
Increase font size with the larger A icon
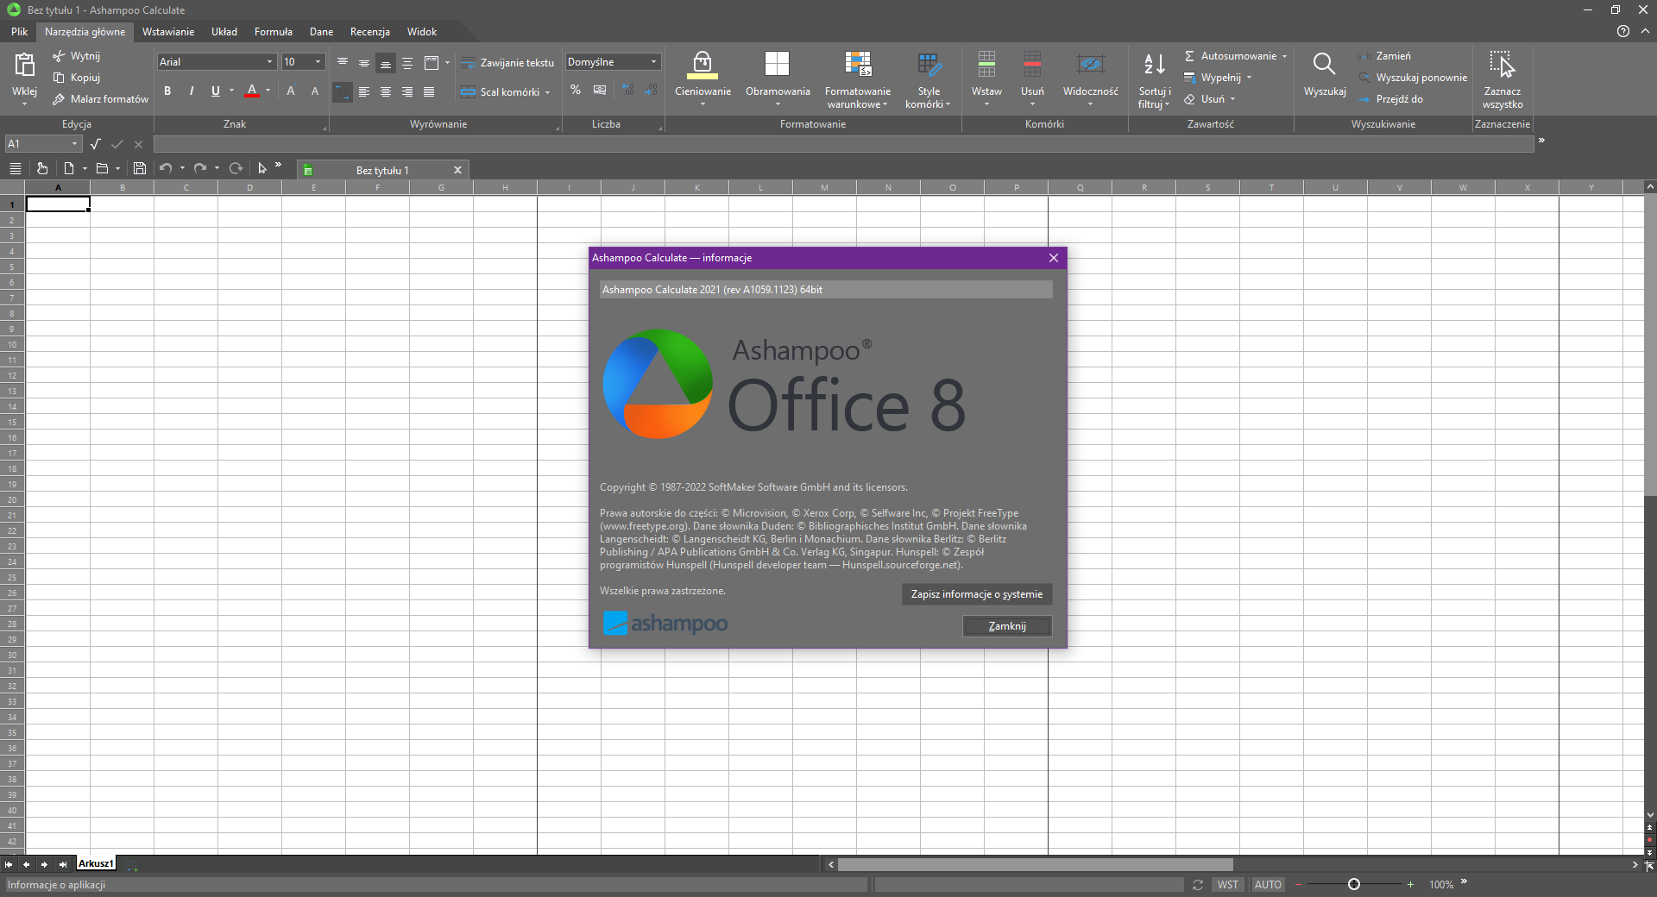[x=291, y=91]
